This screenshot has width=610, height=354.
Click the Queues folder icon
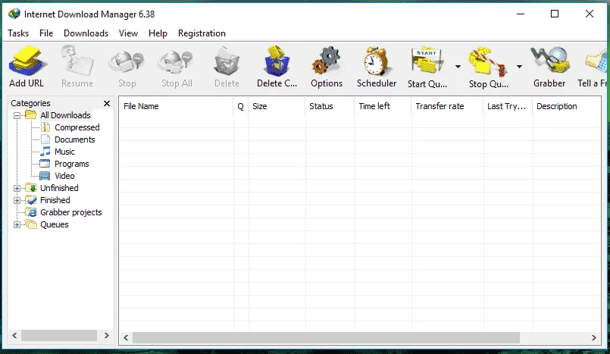click(x=31, y=224)
